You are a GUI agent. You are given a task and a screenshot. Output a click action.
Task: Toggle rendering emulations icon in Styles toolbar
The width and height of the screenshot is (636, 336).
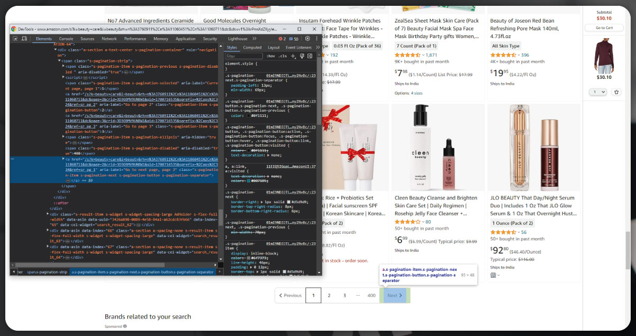302,56
